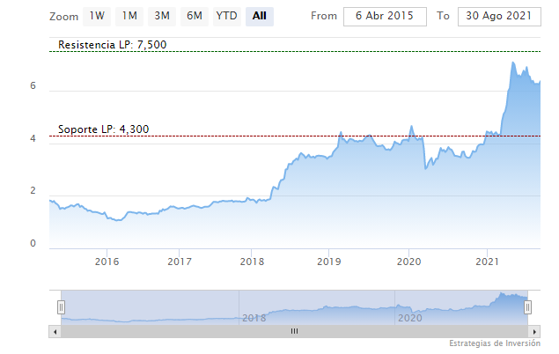Click the right navigator range handle
Image resolution: width=559 pixels, height=354 pixels.
(x=527, y=306)
